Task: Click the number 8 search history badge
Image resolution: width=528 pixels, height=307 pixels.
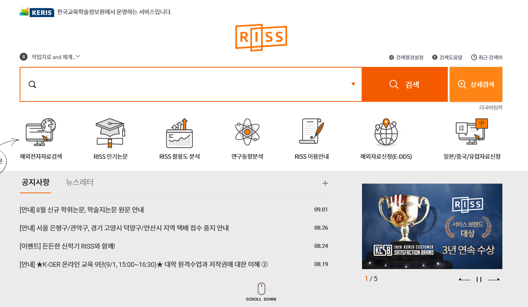Action: pos(24,57)
